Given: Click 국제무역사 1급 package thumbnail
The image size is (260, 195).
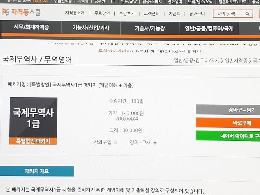Looking at the screenshot, I should tap(33, 121).
